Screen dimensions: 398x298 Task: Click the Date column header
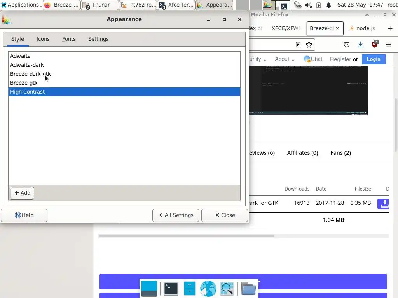(x=321, y=189)
